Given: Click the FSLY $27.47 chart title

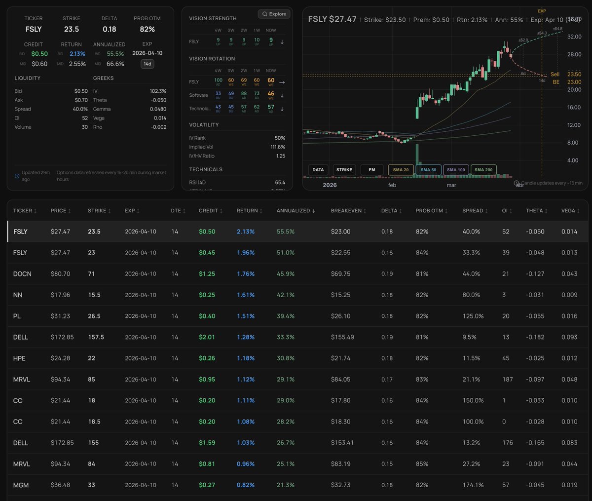Looking at the screenshot, I should (x=332, y=19).
